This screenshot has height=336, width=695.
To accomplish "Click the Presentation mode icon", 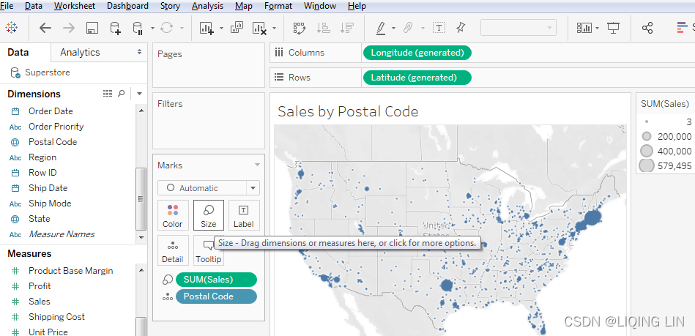I will tap(614, 29).
